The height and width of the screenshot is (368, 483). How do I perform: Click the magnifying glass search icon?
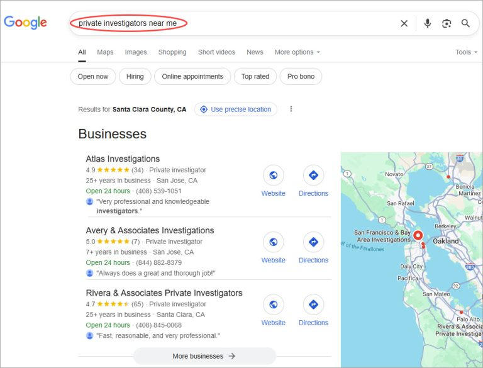465,23
